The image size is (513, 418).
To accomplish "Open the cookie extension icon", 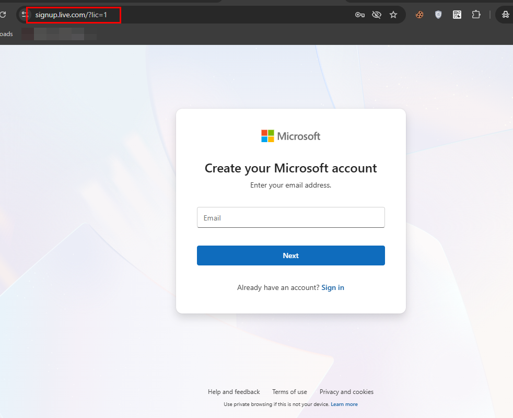I will [x=419, y=15].
